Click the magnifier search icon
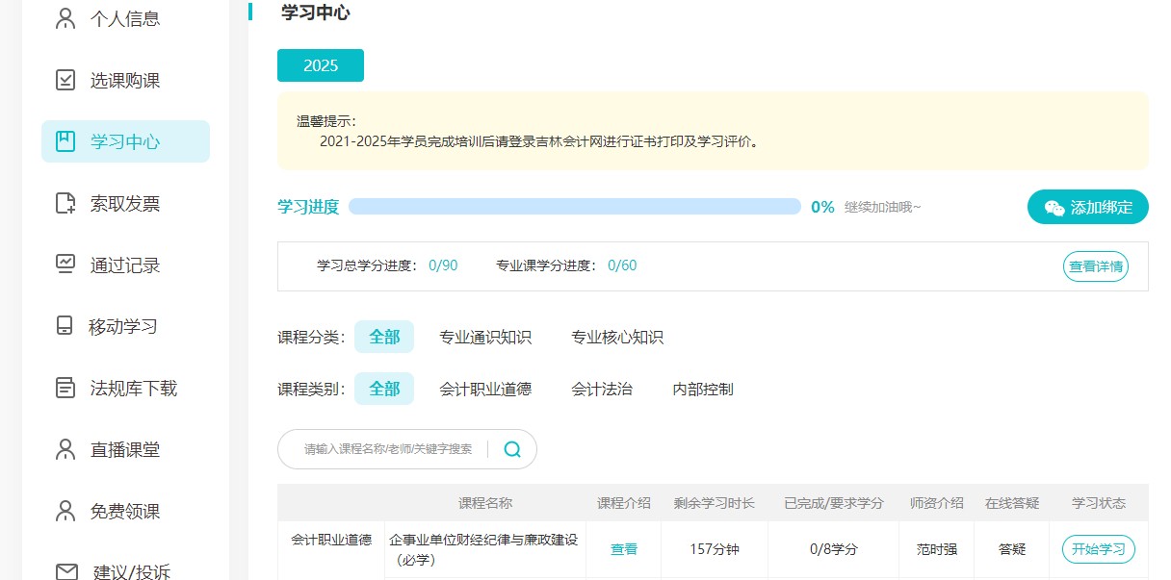The height and width of the screenshot is (580, 1171). click(512, 449)
